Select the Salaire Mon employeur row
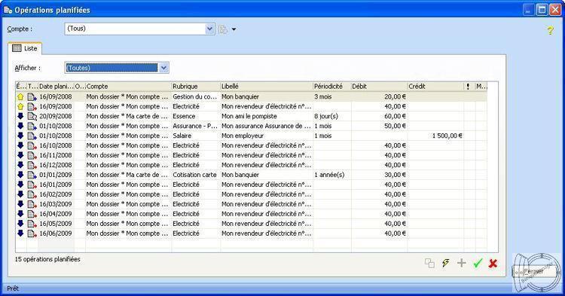 pyautogui.click(x=251, y=136)
